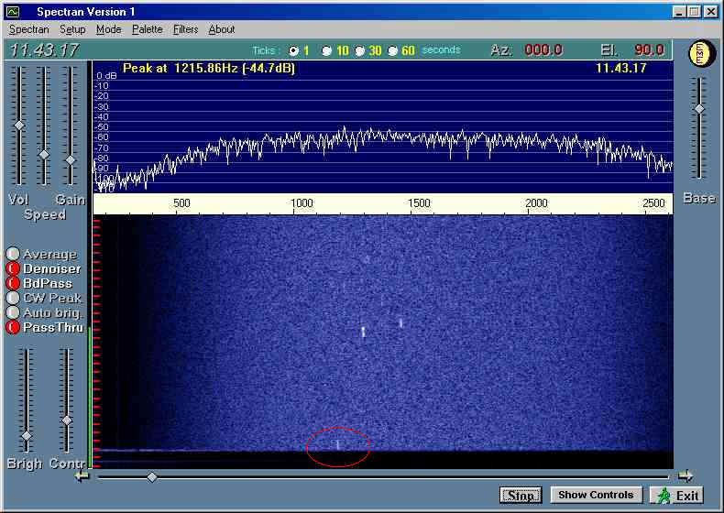The image size is (724, 513).
Task: Toggle the Average option
Action: pyautogui.click(x=13, y=254)
